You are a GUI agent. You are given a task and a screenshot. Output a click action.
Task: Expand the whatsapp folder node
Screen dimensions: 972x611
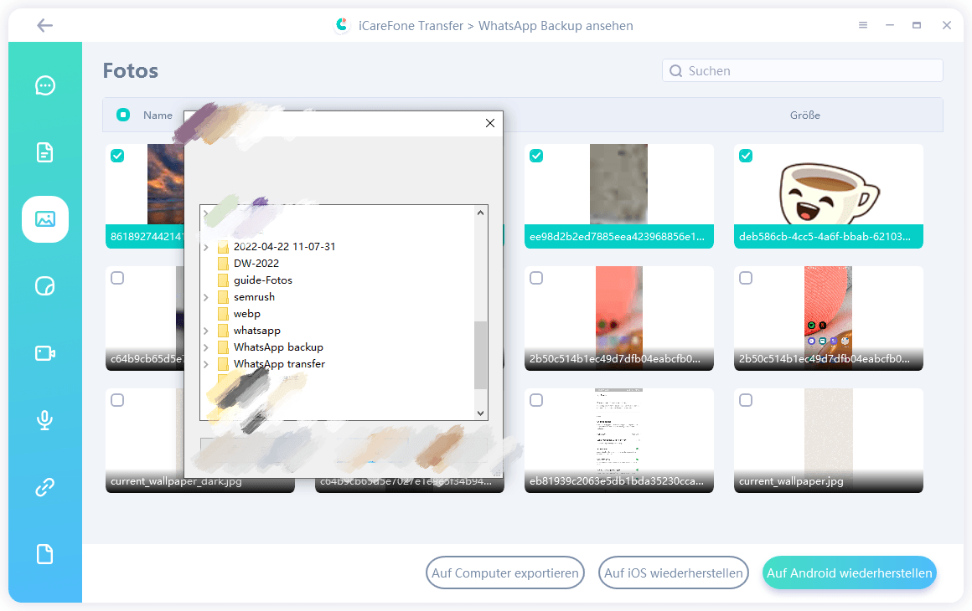click(206, 331)
